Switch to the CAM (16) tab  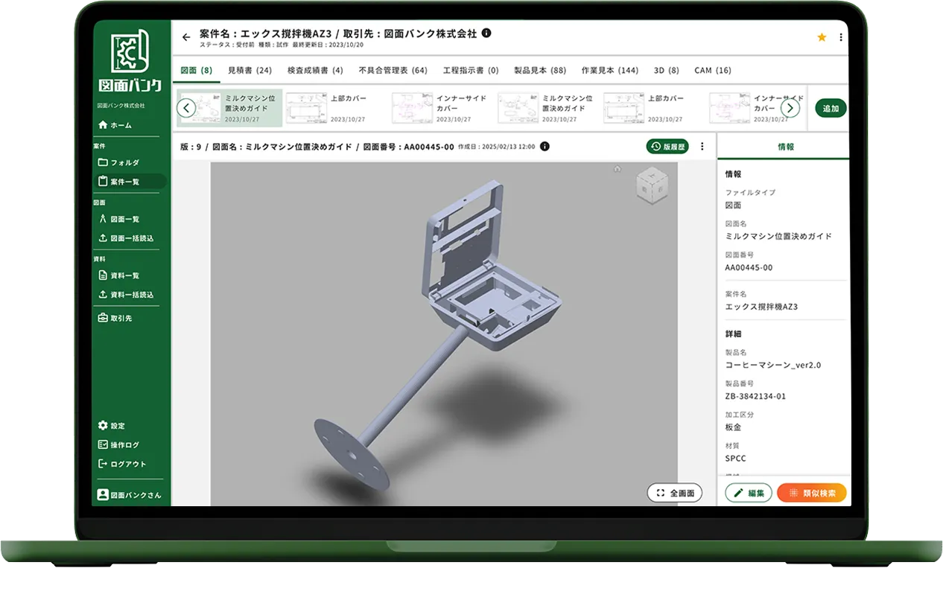coord(713,71)
